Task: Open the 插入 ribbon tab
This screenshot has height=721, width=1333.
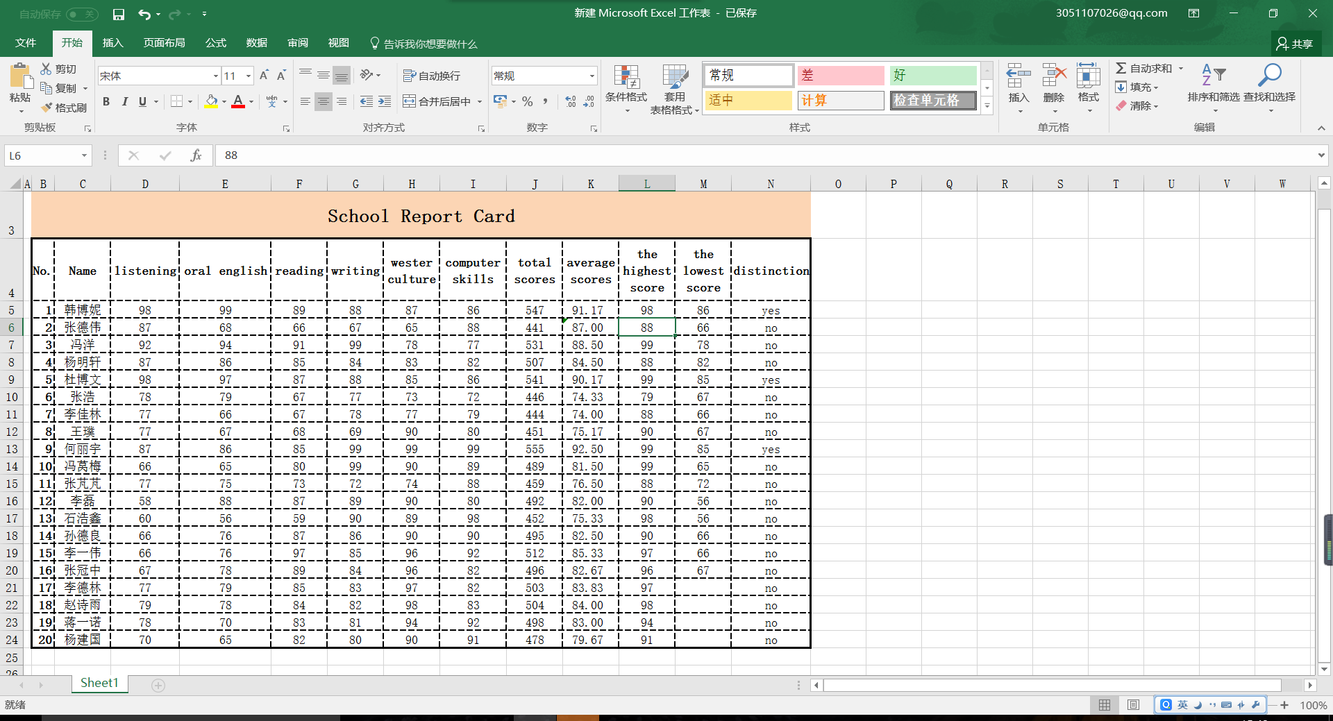Action: tap(112, 43)
